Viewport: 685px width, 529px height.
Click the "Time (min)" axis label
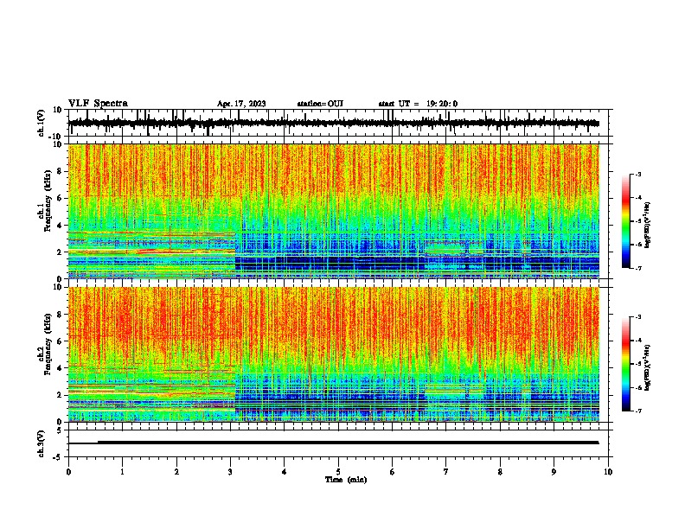(346, 480)
